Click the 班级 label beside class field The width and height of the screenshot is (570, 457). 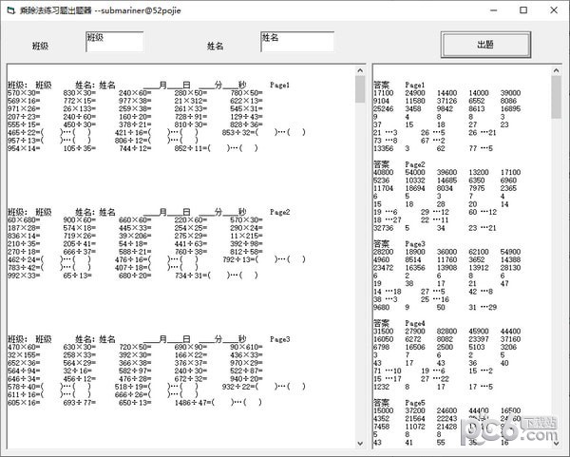point(40,47)
